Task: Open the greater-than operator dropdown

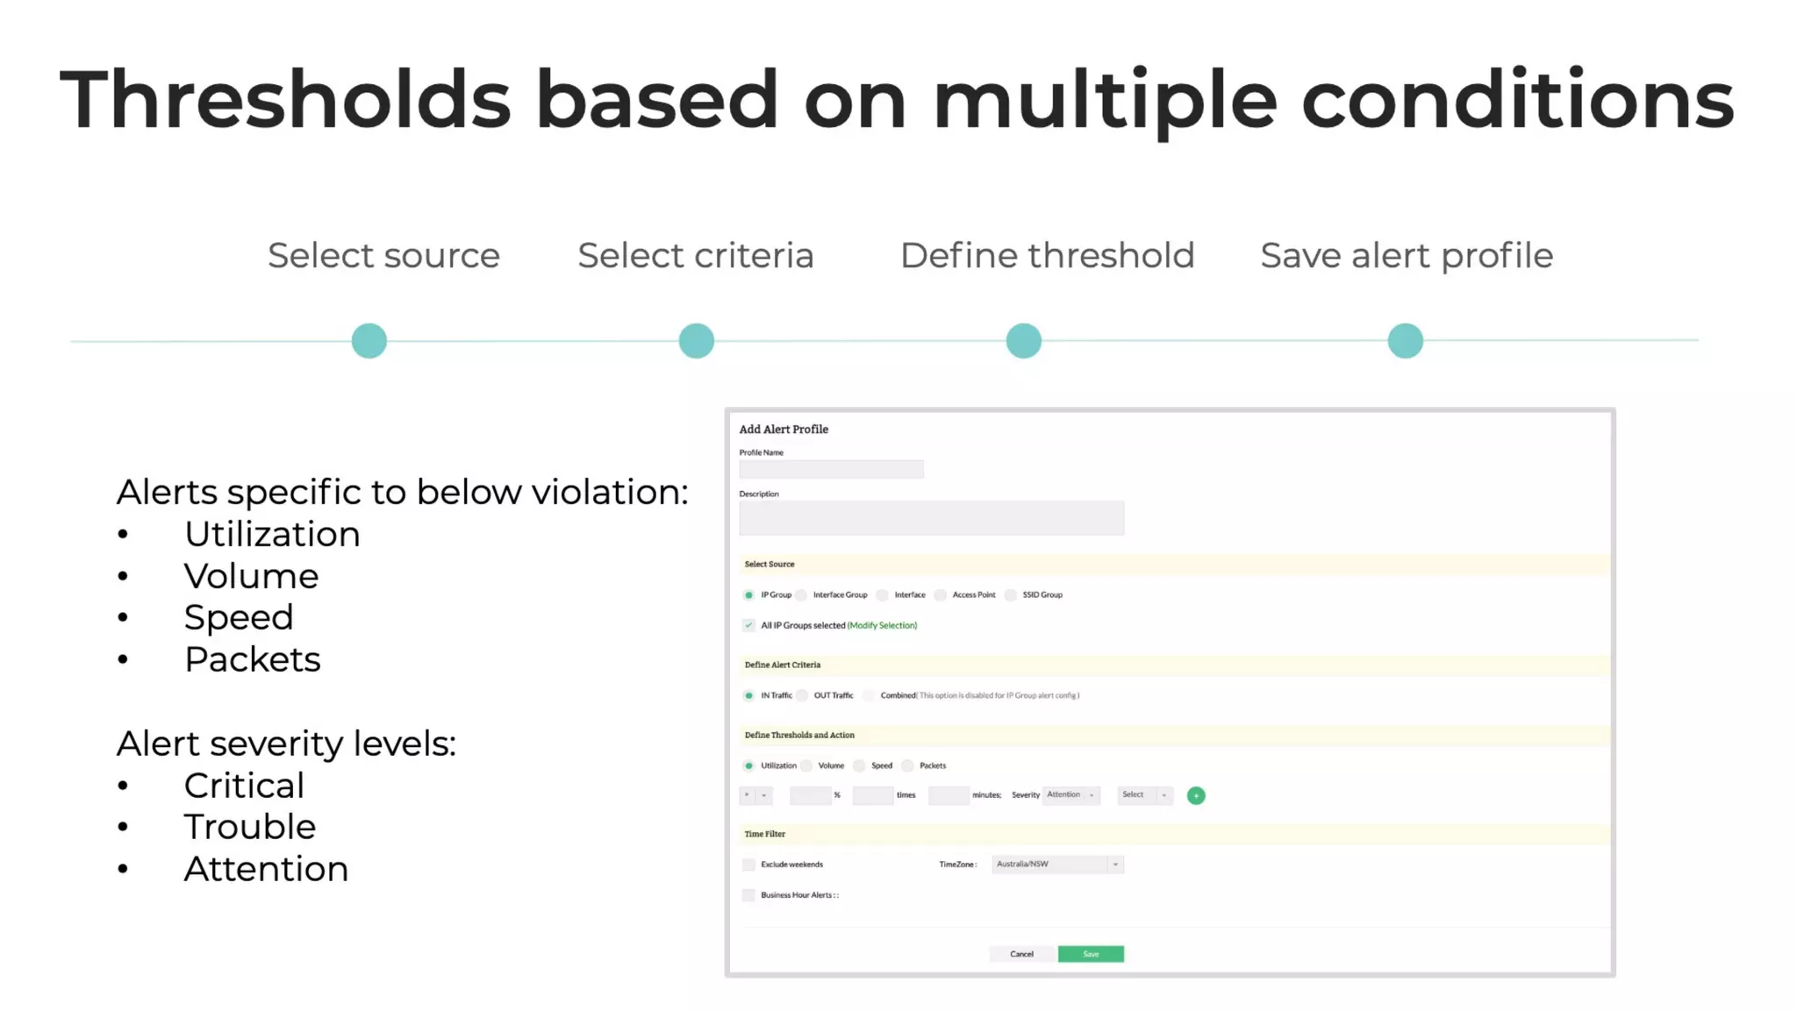Action: tap(755, 795)
